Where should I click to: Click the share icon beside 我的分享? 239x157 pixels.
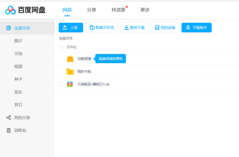click(x=8, y=117)
